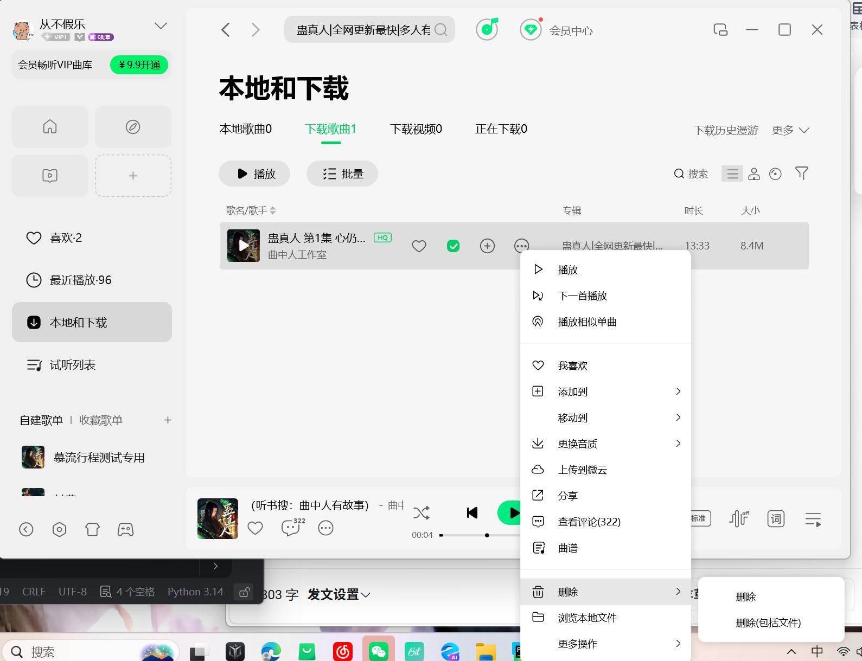This screenshot has height=661, width=862.
Task: Switch to 本地歌曲0 tab
Action: point(246,129)
